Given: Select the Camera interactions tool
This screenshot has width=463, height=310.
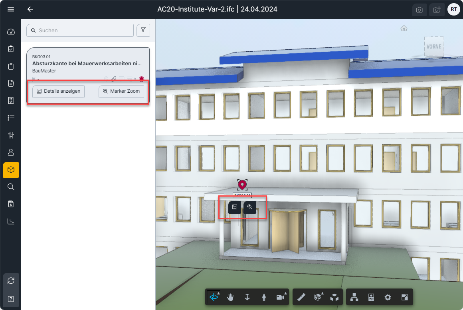Looking at the screenshot, I should coord(281,297).
